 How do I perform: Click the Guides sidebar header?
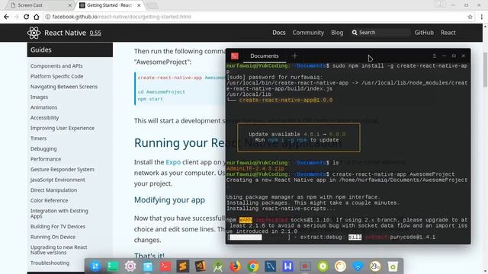(70, 49)
